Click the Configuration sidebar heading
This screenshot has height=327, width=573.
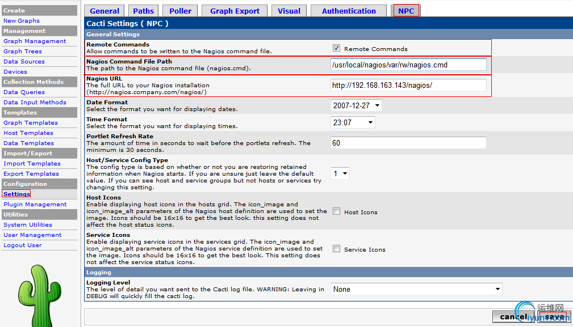click(x=39, y=184)
